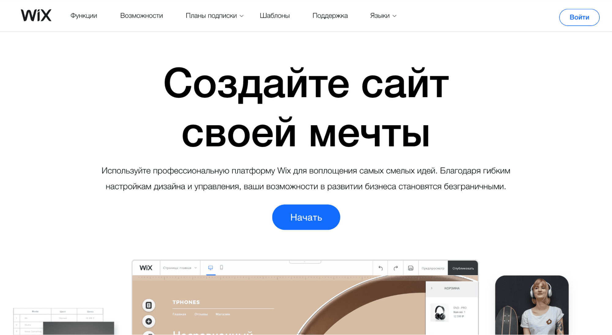The width and height of the screenshot is (612, 335).
Task: Click the Опубликовать button
Action: tap(463, 268)
